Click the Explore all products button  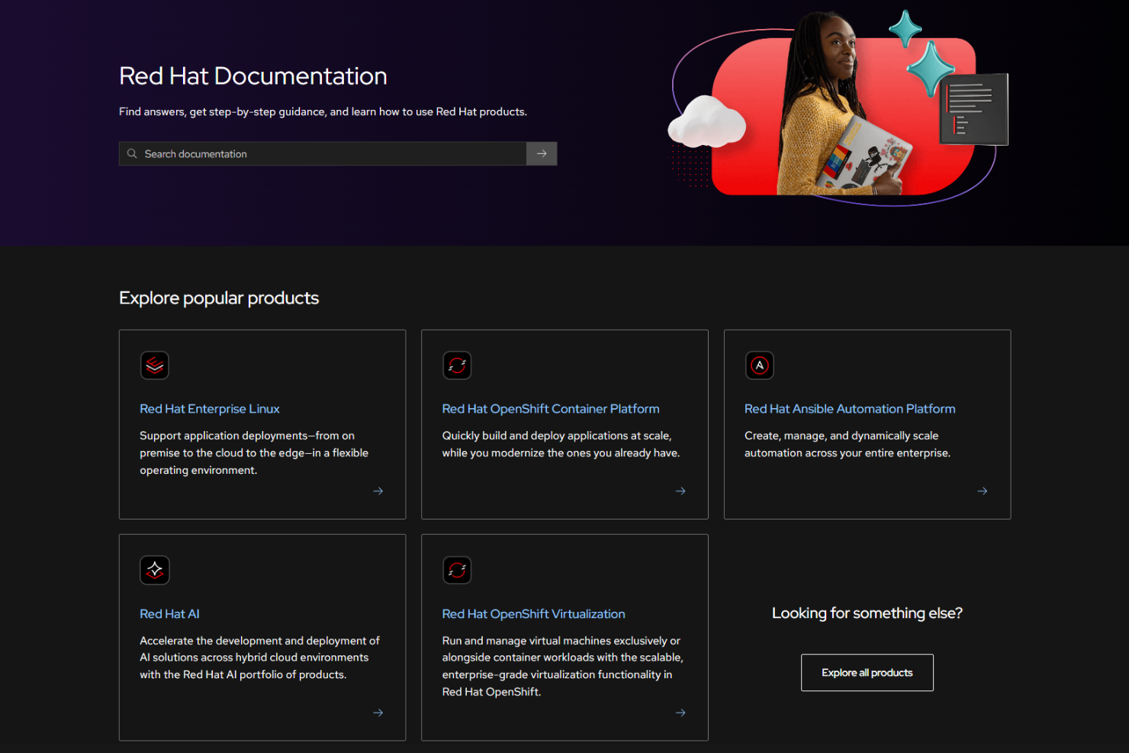(x=867, y=673)
